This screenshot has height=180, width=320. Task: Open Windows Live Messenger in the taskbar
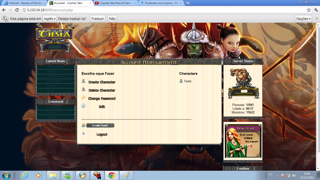[x=67, y=175]
